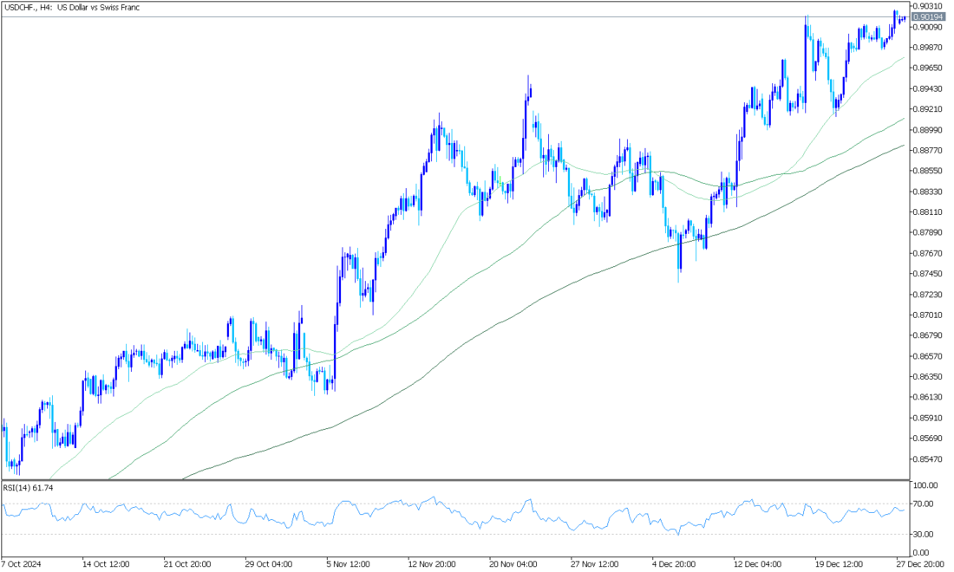Click the 0.88110 price axis label
This screenshot has width=954, height=572.
pyautogui.click(x=927, y=212)
